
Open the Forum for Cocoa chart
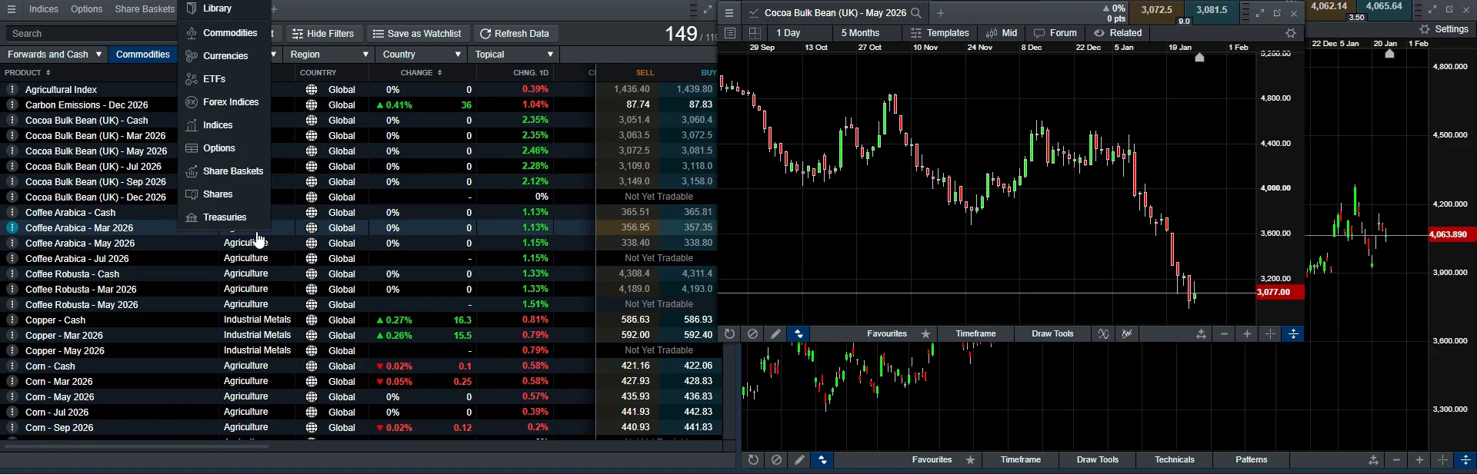coord(1055,33)
